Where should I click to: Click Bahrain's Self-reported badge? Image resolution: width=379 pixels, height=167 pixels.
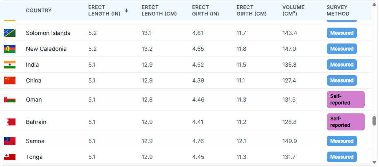point(345,122)
